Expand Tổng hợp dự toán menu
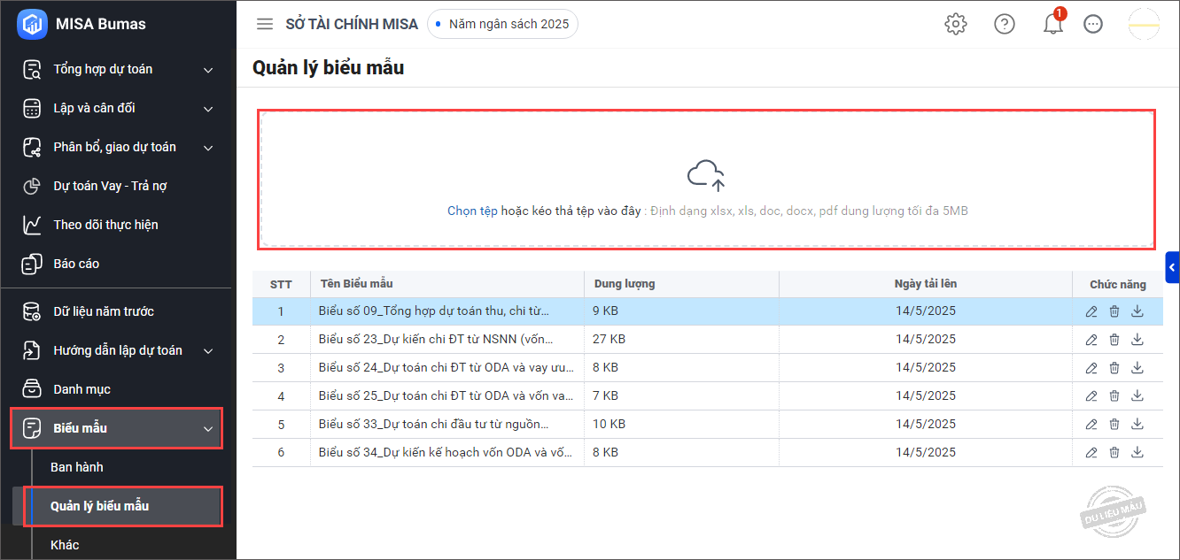The height and width of the screenshot is (560, 1180). point(208,70)
